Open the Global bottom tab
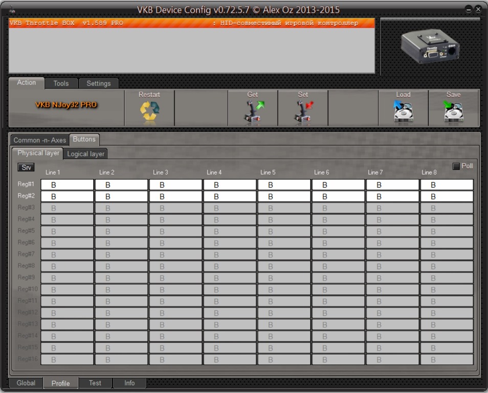The image size is (488, 393). (26, 383)
